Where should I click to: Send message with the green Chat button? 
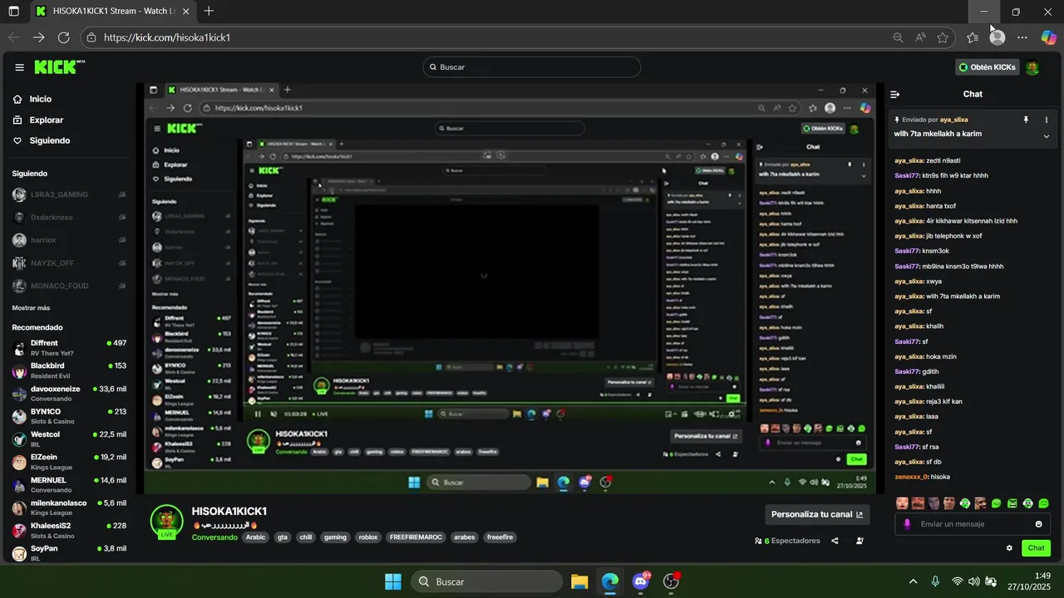1036,548
